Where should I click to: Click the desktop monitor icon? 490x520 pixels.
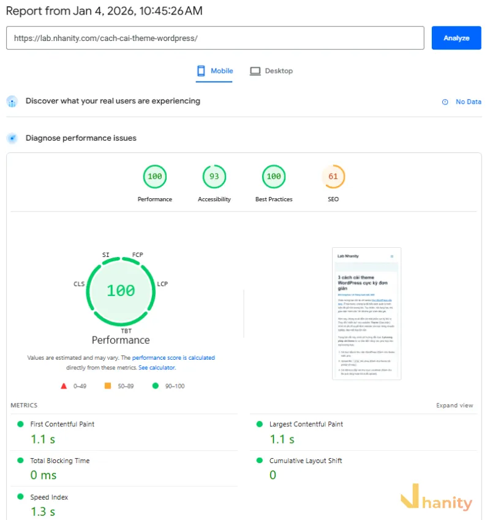tap(255, 71)
